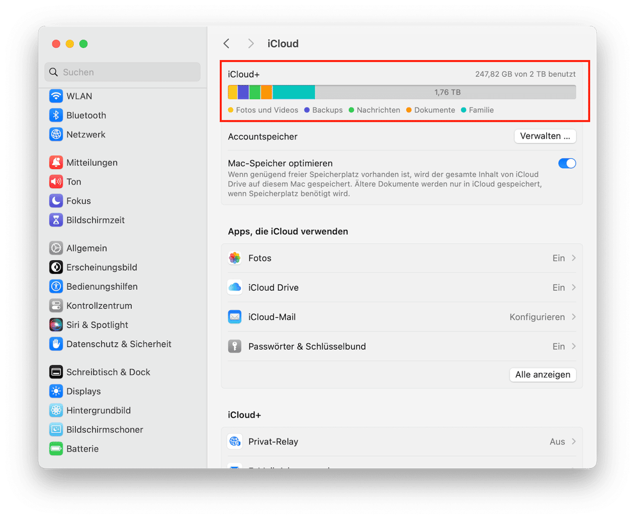
Task: Click the Passwörter & Schlüsselbund key icon
Action: 235,346
